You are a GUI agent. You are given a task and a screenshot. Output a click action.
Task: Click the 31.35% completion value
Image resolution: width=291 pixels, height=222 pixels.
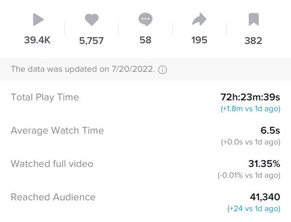(x=264, y=164)
